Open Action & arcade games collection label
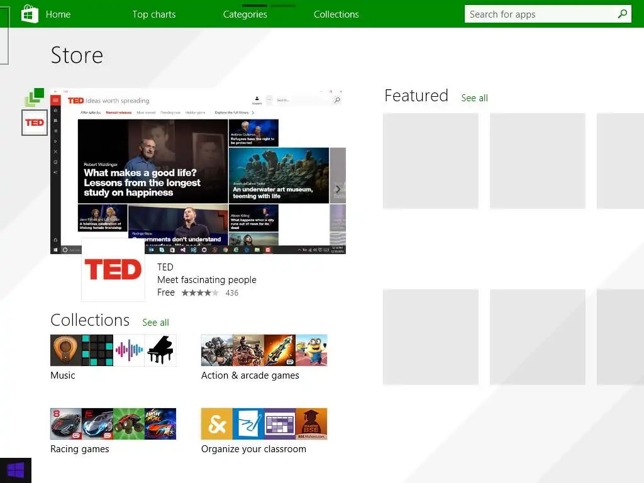Image resolution: width=644 pixels, height=483 pixels. tap(250, 375)
